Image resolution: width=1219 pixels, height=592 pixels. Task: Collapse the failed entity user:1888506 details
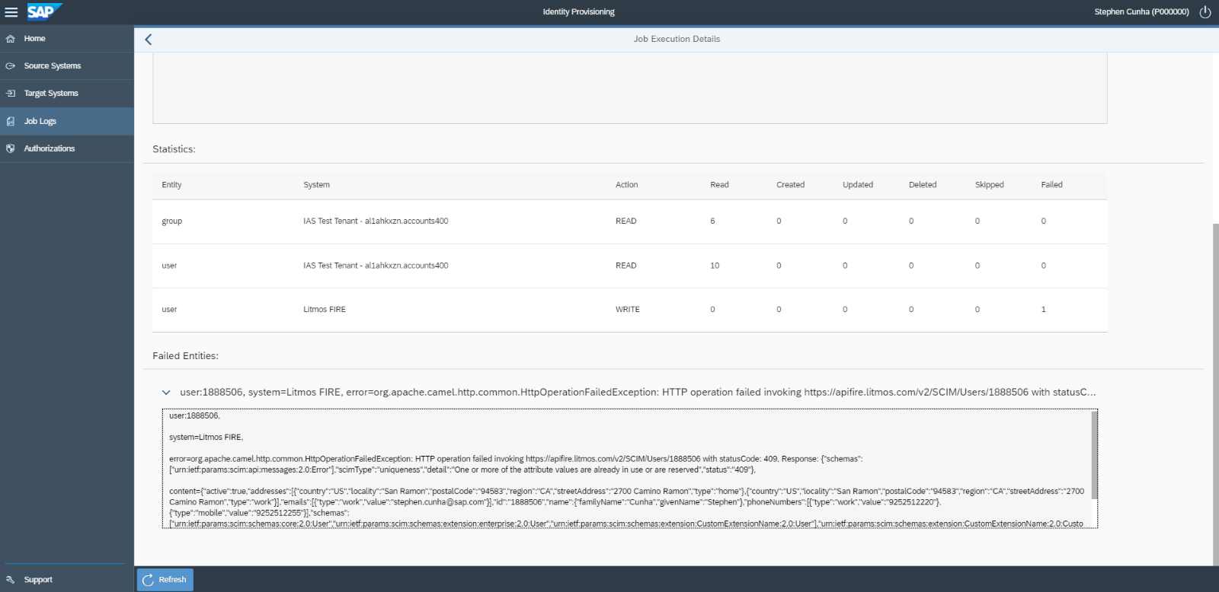pos(166,393)
